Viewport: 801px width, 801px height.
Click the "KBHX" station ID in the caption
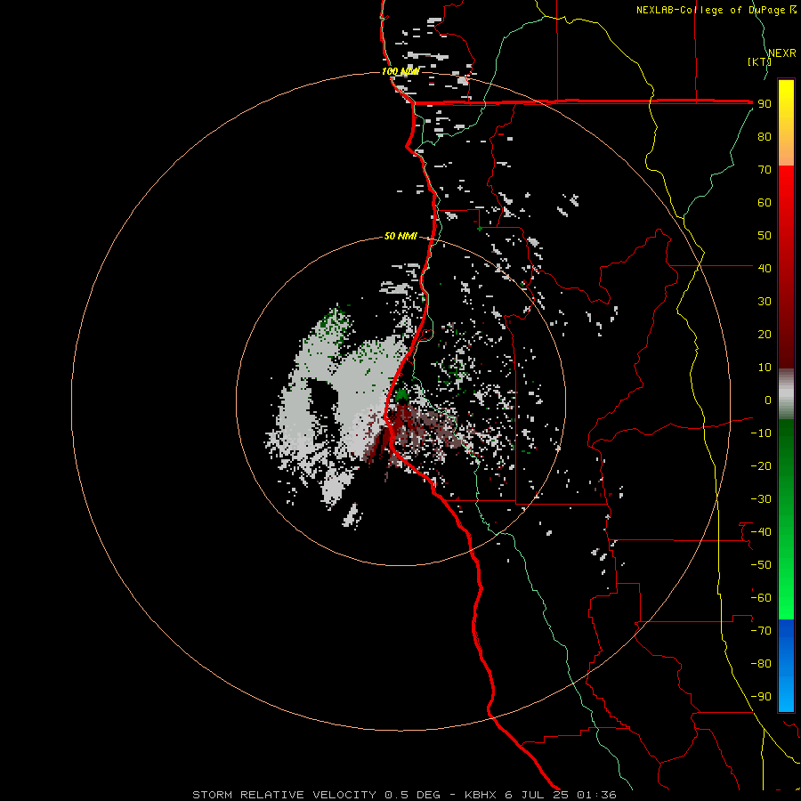pyautogui.click(x=481, y=795)
